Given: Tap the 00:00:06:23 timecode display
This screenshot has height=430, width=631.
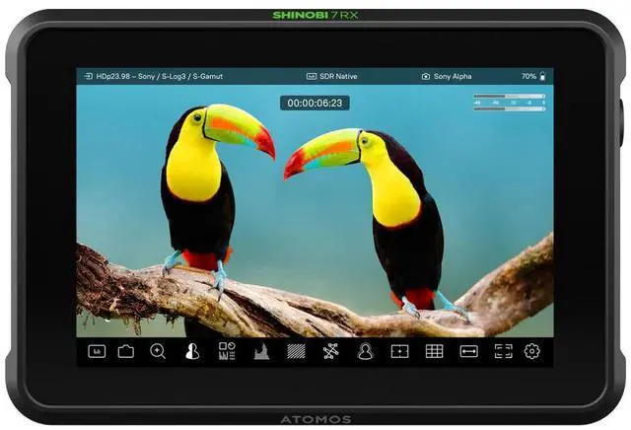Looking at the screenshot, I should (x=315, y=104).
